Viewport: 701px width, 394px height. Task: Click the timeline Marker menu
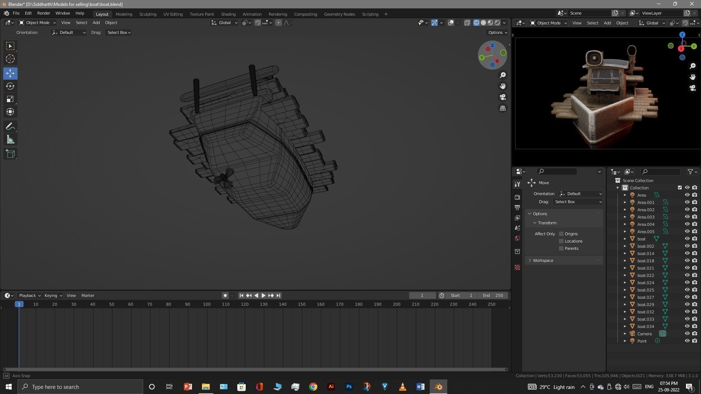point(88,295)
